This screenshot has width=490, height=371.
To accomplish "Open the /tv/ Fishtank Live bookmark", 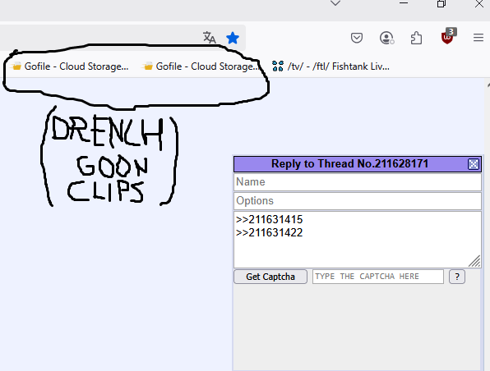I will (x=331, y=66).
